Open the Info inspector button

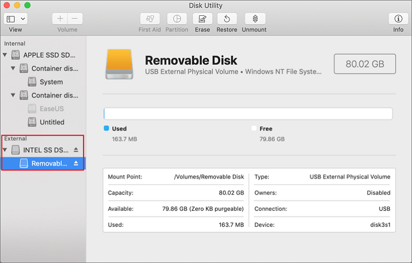(398, 19)
